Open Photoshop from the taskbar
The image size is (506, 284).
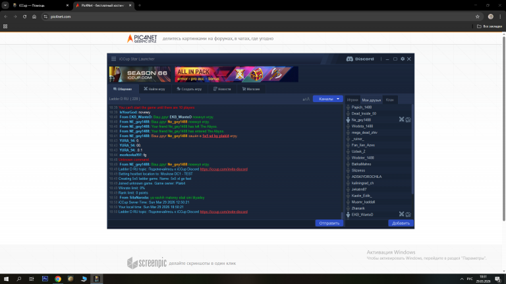click(45, 279)
